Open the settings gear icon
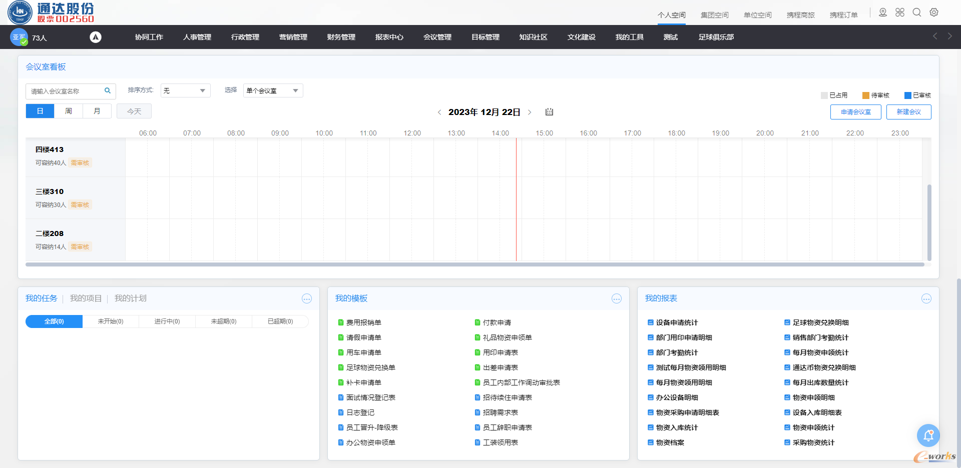This screenshot has width=961, height=468. 934,12
